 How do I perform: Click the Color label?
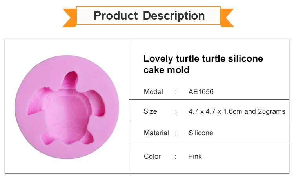click(152, 156)
